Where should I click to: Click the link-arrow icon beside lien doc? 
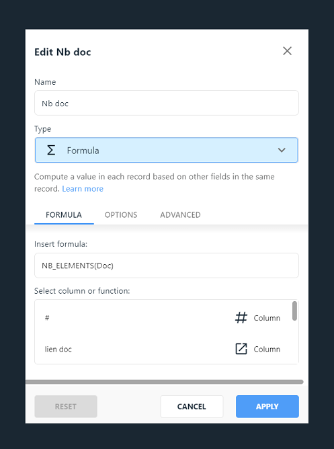(x=241, y=349)
